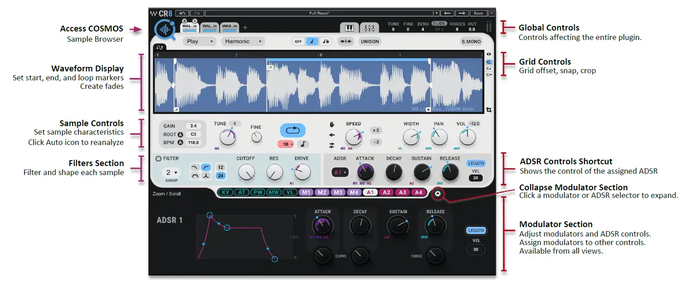This screenshot has height=285, width=682.
Task: Click the Save button
Action: point(479,13)
